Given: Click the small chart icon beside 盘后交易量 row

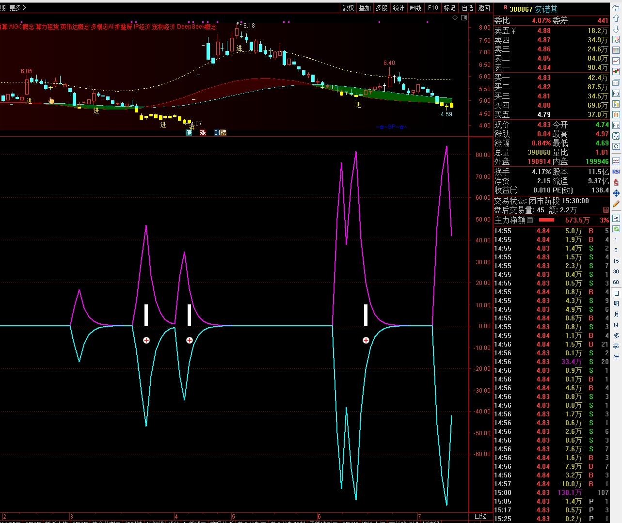Looking at the screenshot, I should click(x=606, y=210).
